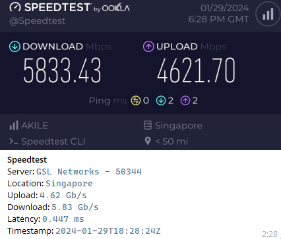
Task: Click the location pin icon
Action: [x=148, y=141]
